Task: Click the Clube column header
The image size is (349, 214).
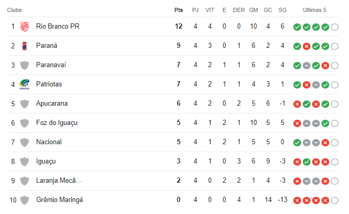Action: pyautogui.click(x=15, y=10)
